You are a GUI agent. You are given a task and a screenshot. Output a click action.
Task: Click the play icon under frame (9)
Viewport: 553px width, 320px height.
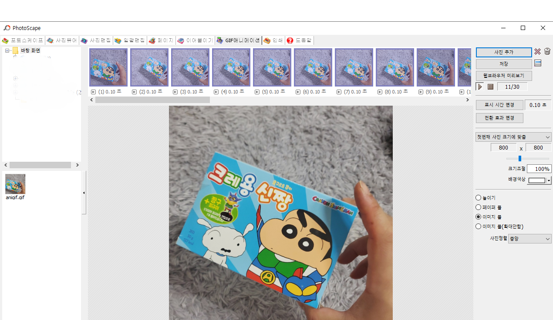[421, 92]
